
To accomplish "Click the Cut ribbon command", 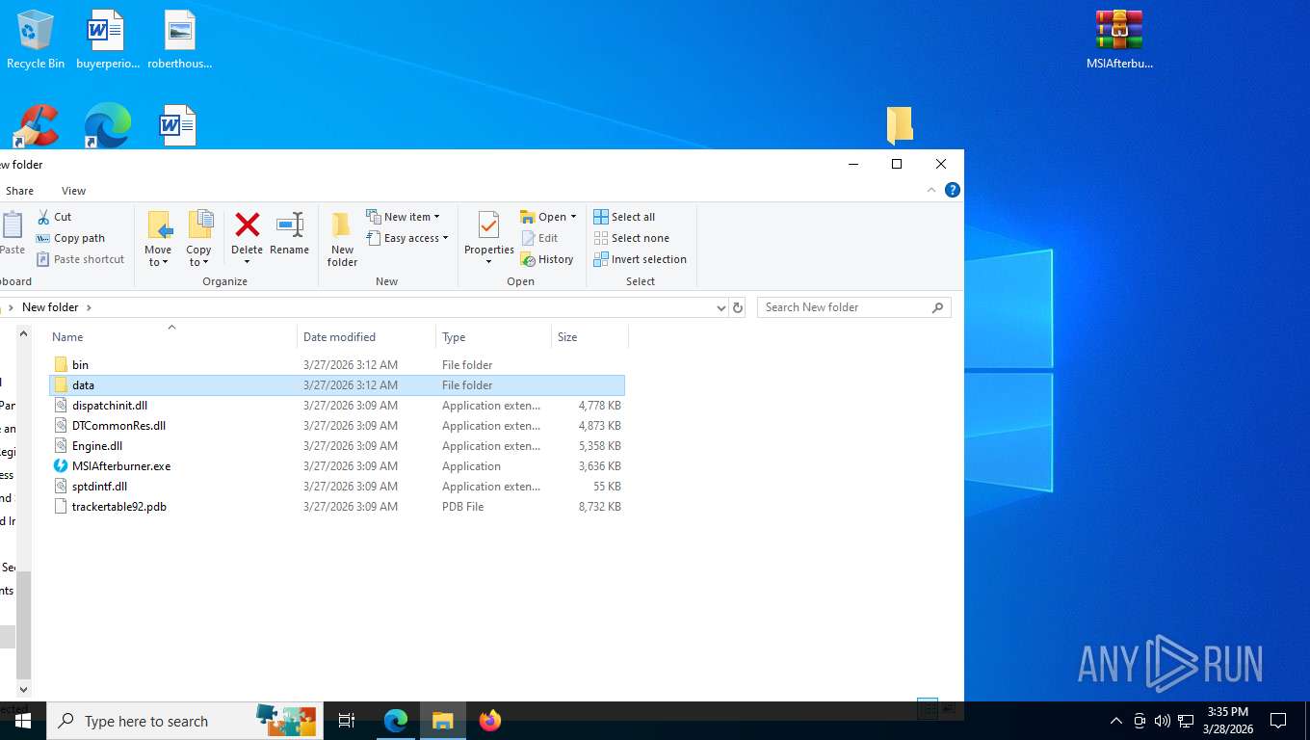I will tap(54, 217).
